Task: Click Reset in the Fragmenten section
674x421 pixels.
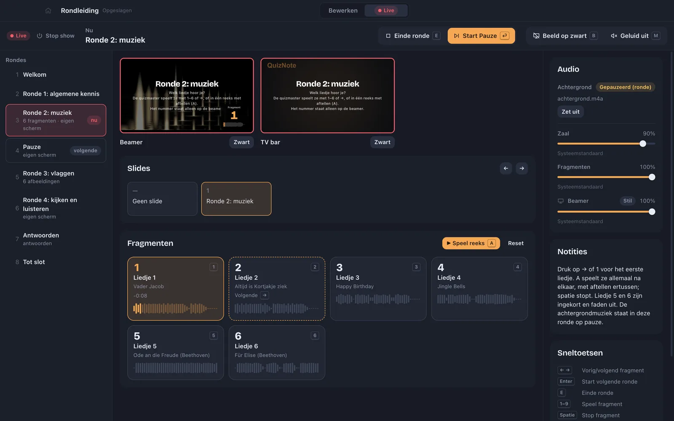Action: click(516, 243)
